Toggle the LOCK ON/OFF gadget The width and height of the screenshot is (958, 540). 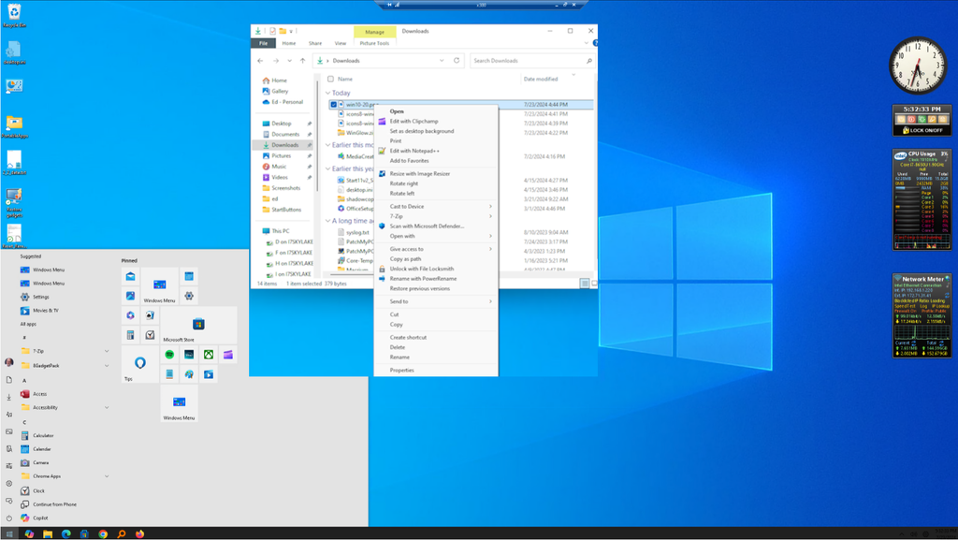click(x=922, y=130)
